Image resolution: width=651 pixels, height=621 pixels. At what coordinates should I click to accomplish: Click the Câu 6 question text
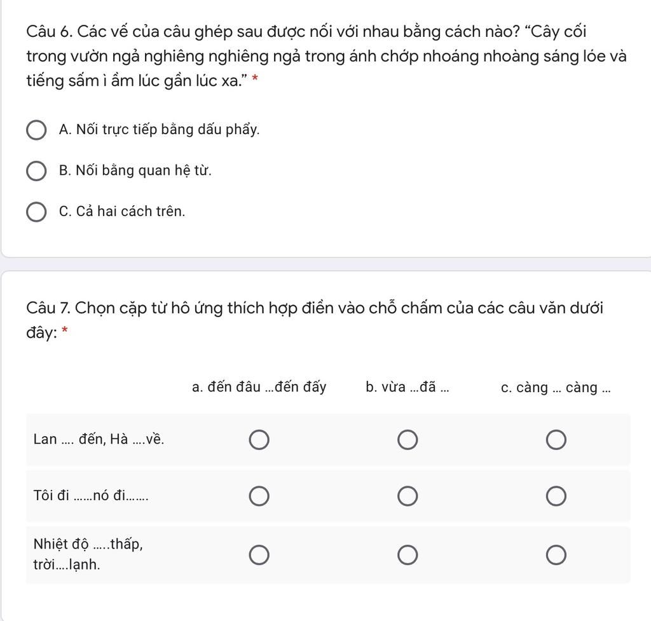326,56
